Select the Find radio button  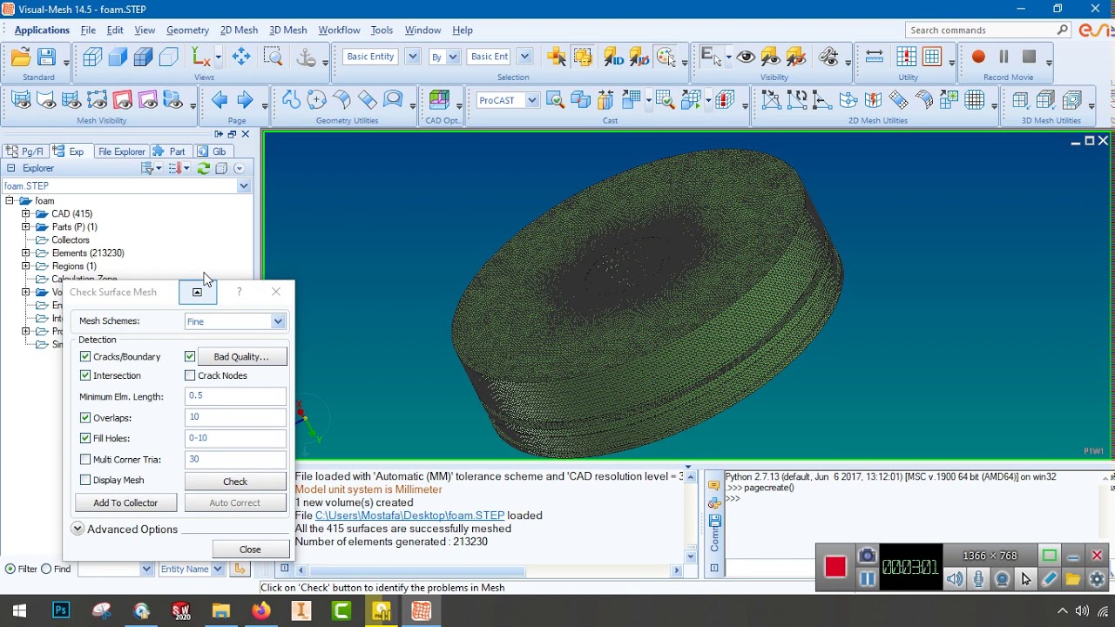tap(46, 569)
